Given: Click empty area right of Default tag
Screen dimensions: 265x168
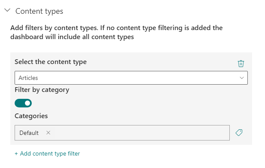Looking at the screenshot, I should pos(142,133).
